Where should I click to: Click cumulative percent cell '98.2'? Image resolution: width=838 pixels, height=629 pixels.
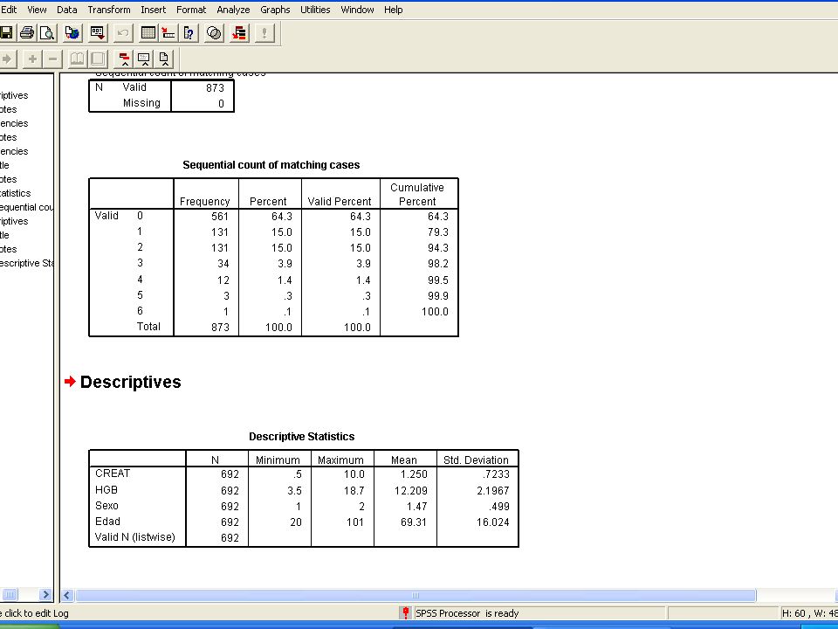[437, 264]
